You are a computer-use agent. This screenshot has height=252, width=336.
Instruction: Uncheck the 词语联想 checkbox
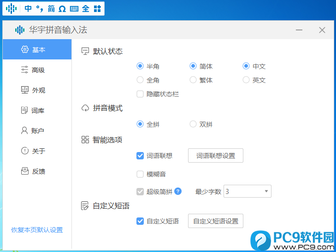(140, 156)
